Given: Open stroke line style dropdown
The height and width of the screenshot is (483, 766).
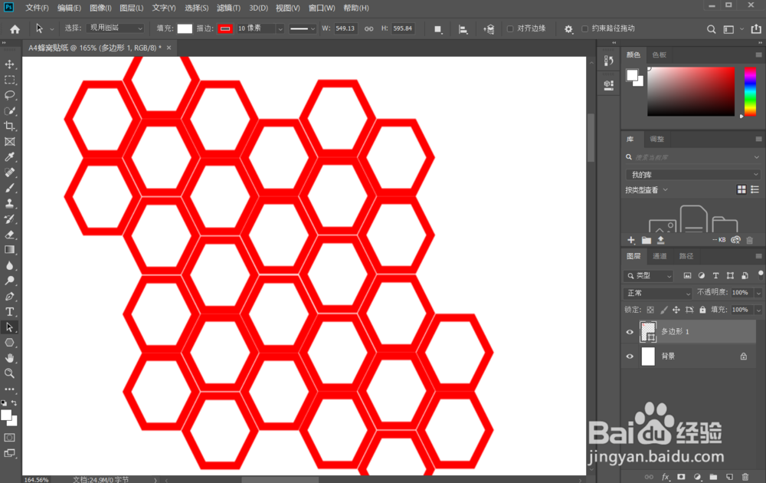Looking at the screenshot, I should point(303,29).
